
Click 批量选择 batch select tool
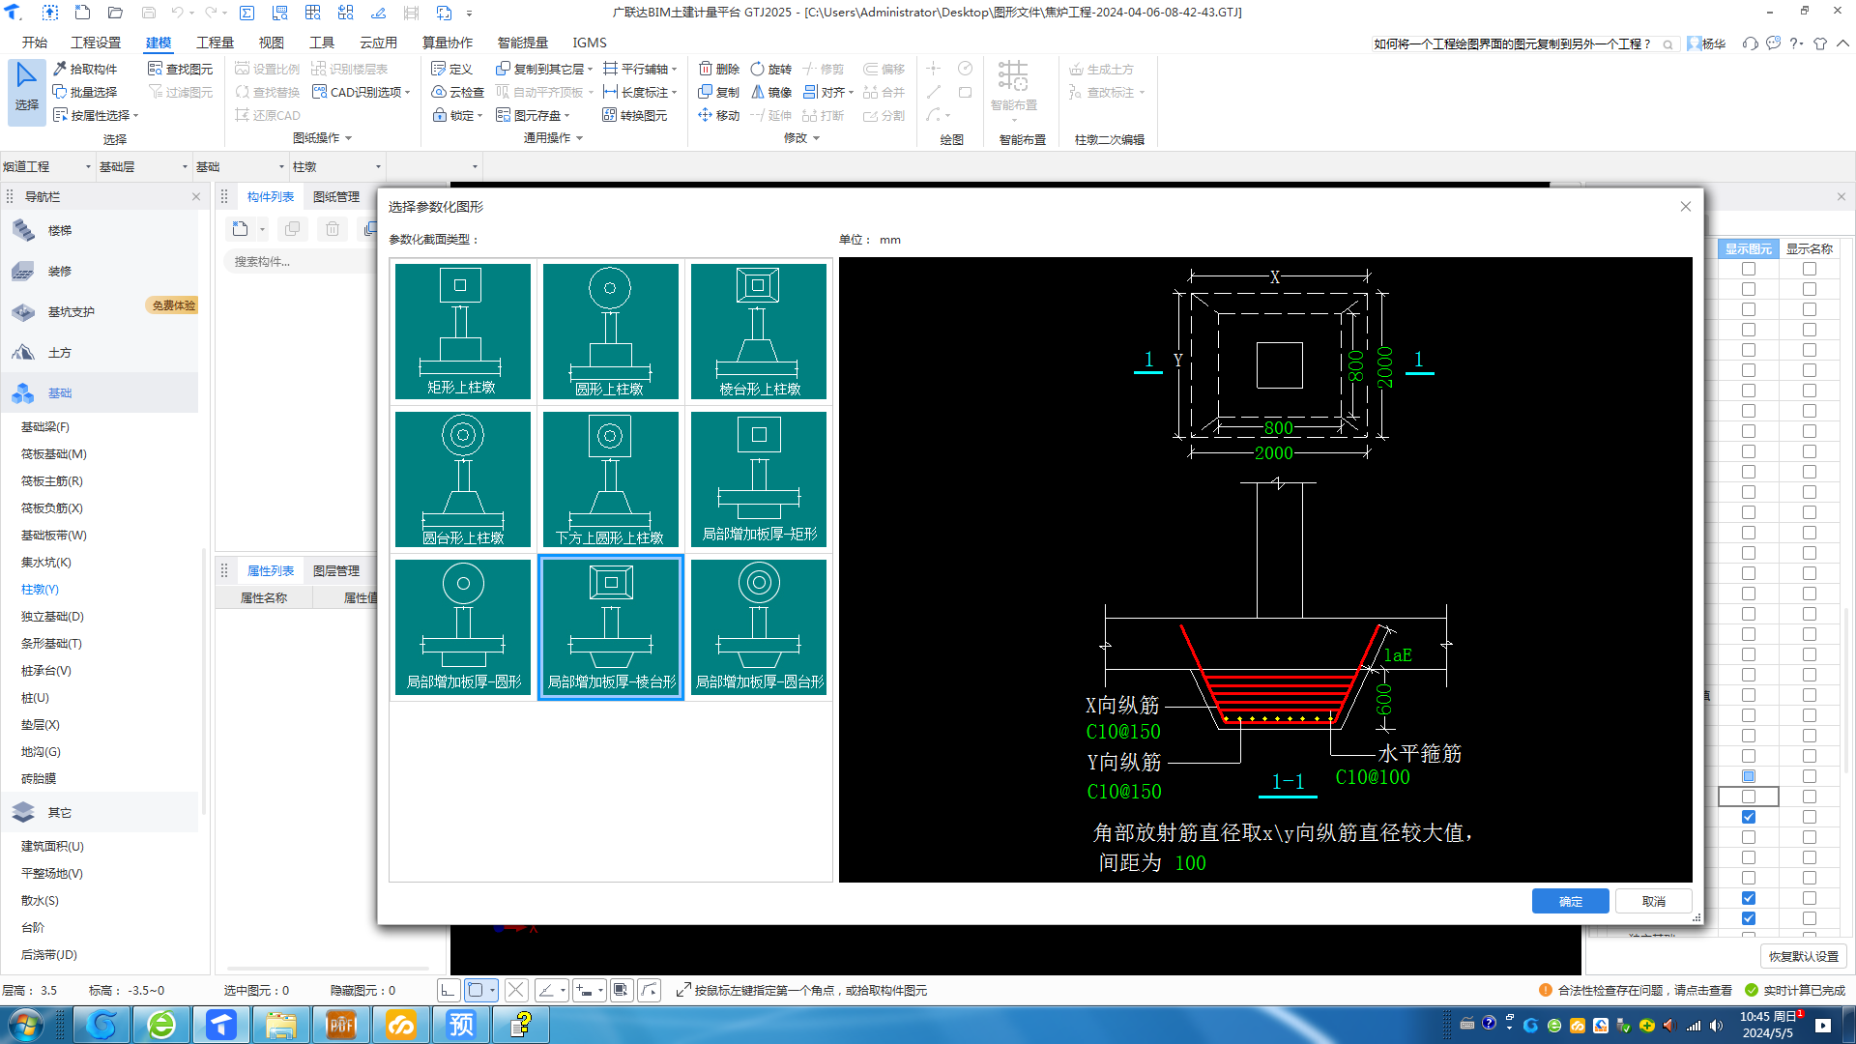click(x=85, y=92)
